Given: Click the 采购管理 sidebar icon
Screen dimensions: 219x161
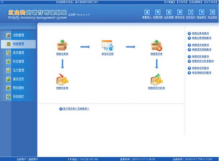Looking at the screenshot, I should (8, 35).
